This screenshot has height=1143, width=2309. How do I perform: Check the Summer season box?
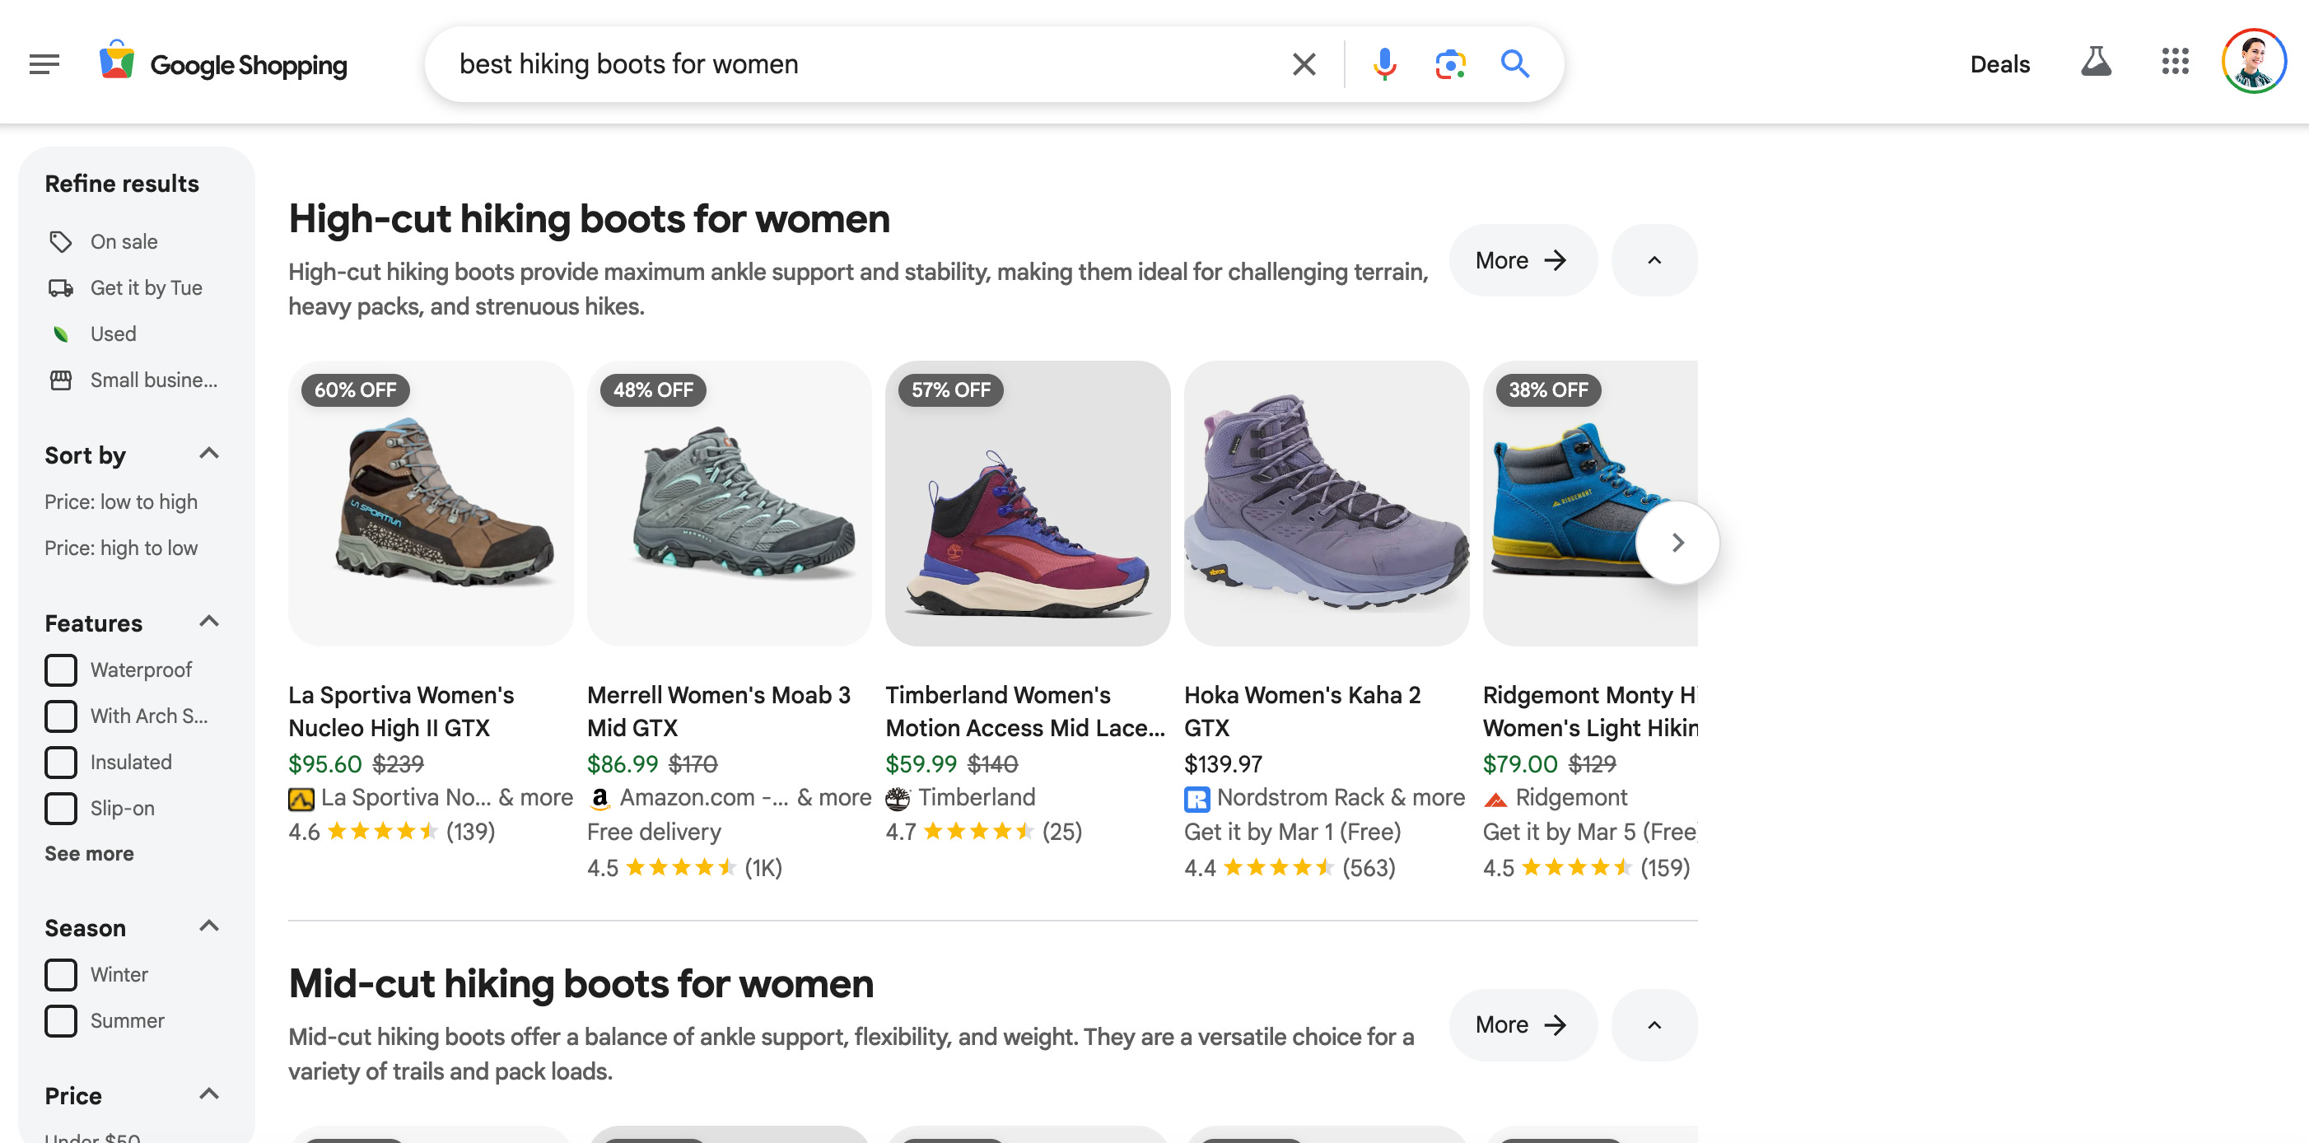click(61, 1020)
